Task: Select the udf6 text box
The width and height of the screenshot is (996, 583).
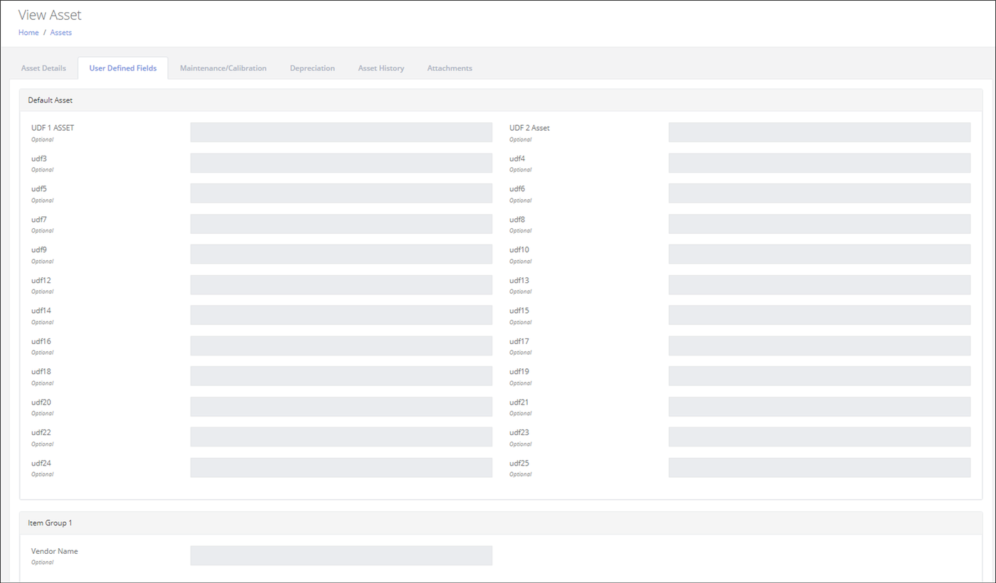Action: pyautogui.click(x=820, y=193)
